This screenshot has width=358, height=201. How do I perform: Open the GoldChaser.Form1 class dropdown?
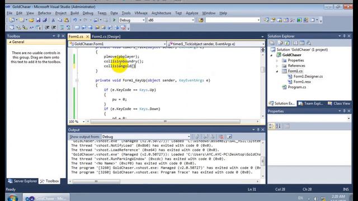tap(164, 44)
